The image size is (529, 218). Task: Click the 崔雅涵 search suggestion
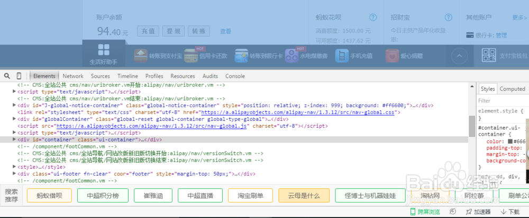[x=153, y=195]
